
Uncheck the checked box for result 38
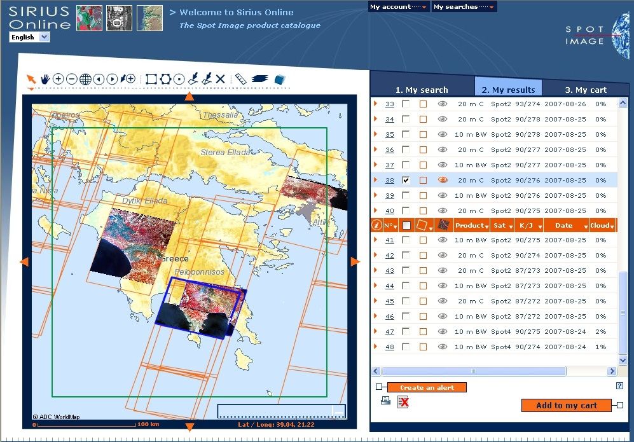tap(406, 180)
